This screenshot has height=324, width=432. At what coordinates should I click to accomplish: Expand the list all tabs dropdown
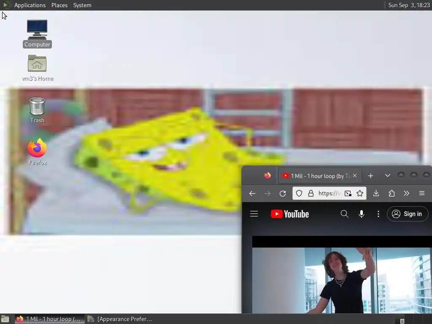click(387, 175)
